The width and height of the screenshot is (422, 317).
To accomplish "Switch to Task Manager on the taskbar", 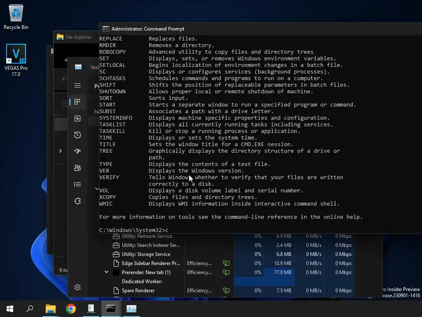I will pyautogui.click(x=131, y=309).
